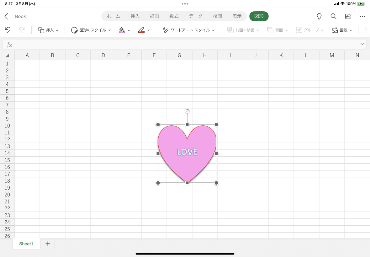370x257 pixels.
Task: Tap the shape fill bucket icon
Action: 122,30
